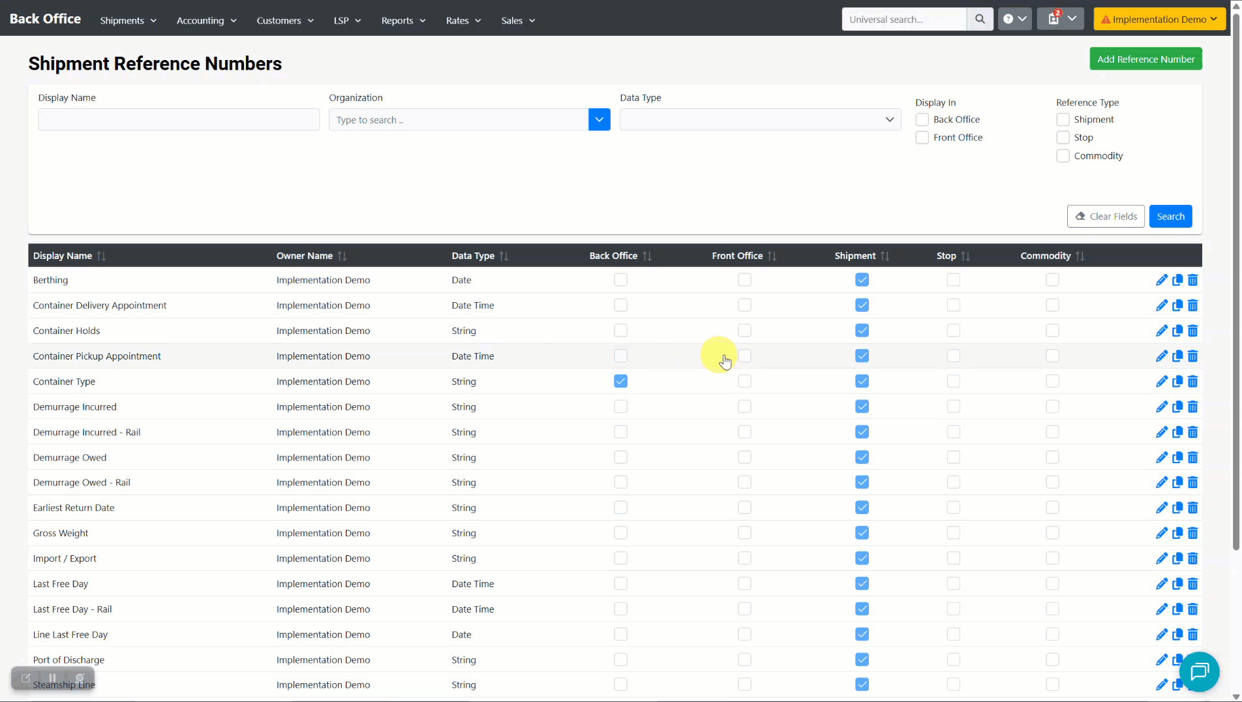Tick the Stop reference type filter

[1063, 138]
